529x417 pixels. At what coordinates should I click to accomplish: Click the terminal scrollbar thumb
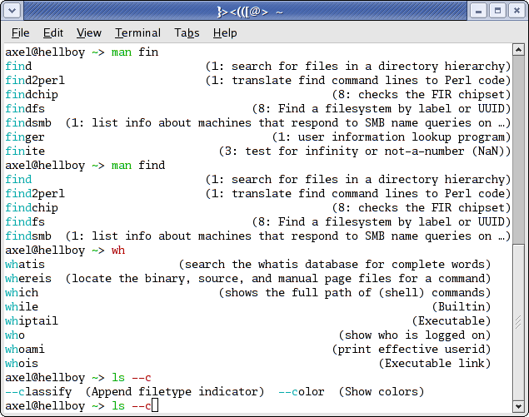pyautogui.click(x=520, y=321)
